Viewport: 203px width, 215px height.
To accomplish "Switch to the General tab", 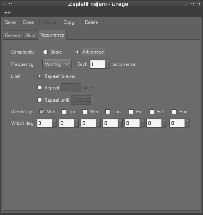I will tap(13, 35).
